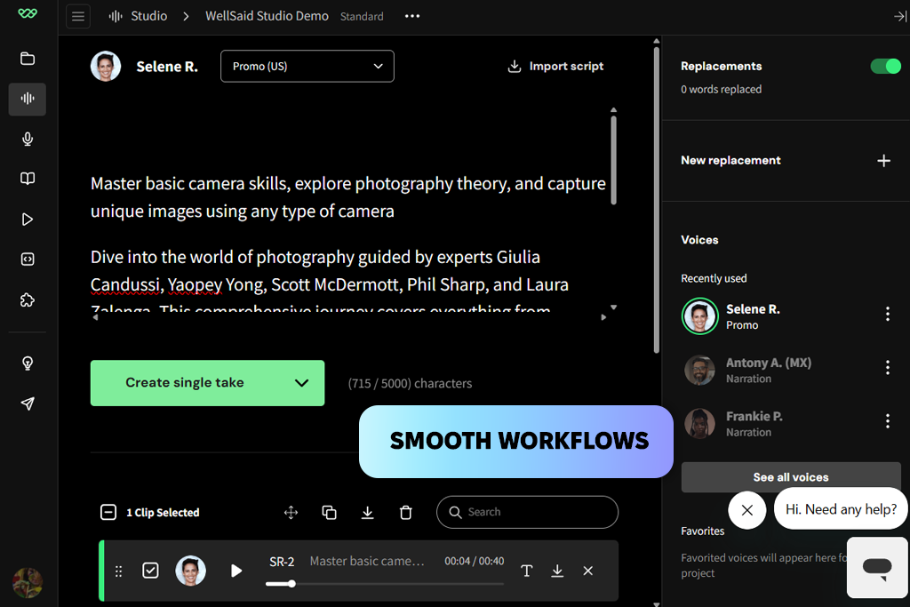Open the chat support widget icon
This screenshot has height=607, width=910.
click(877, 567)
